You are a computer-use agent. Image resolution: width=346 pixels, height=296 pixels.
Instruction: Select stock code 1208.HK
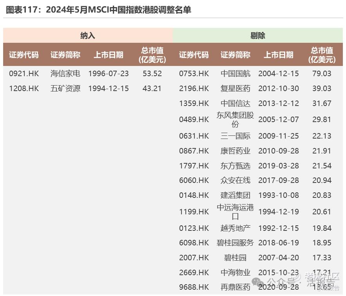(24, 88)
